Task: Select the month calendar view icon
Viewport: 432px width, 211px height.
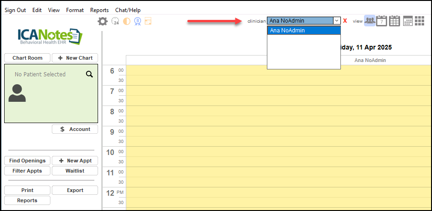Action: click(407, 21)
